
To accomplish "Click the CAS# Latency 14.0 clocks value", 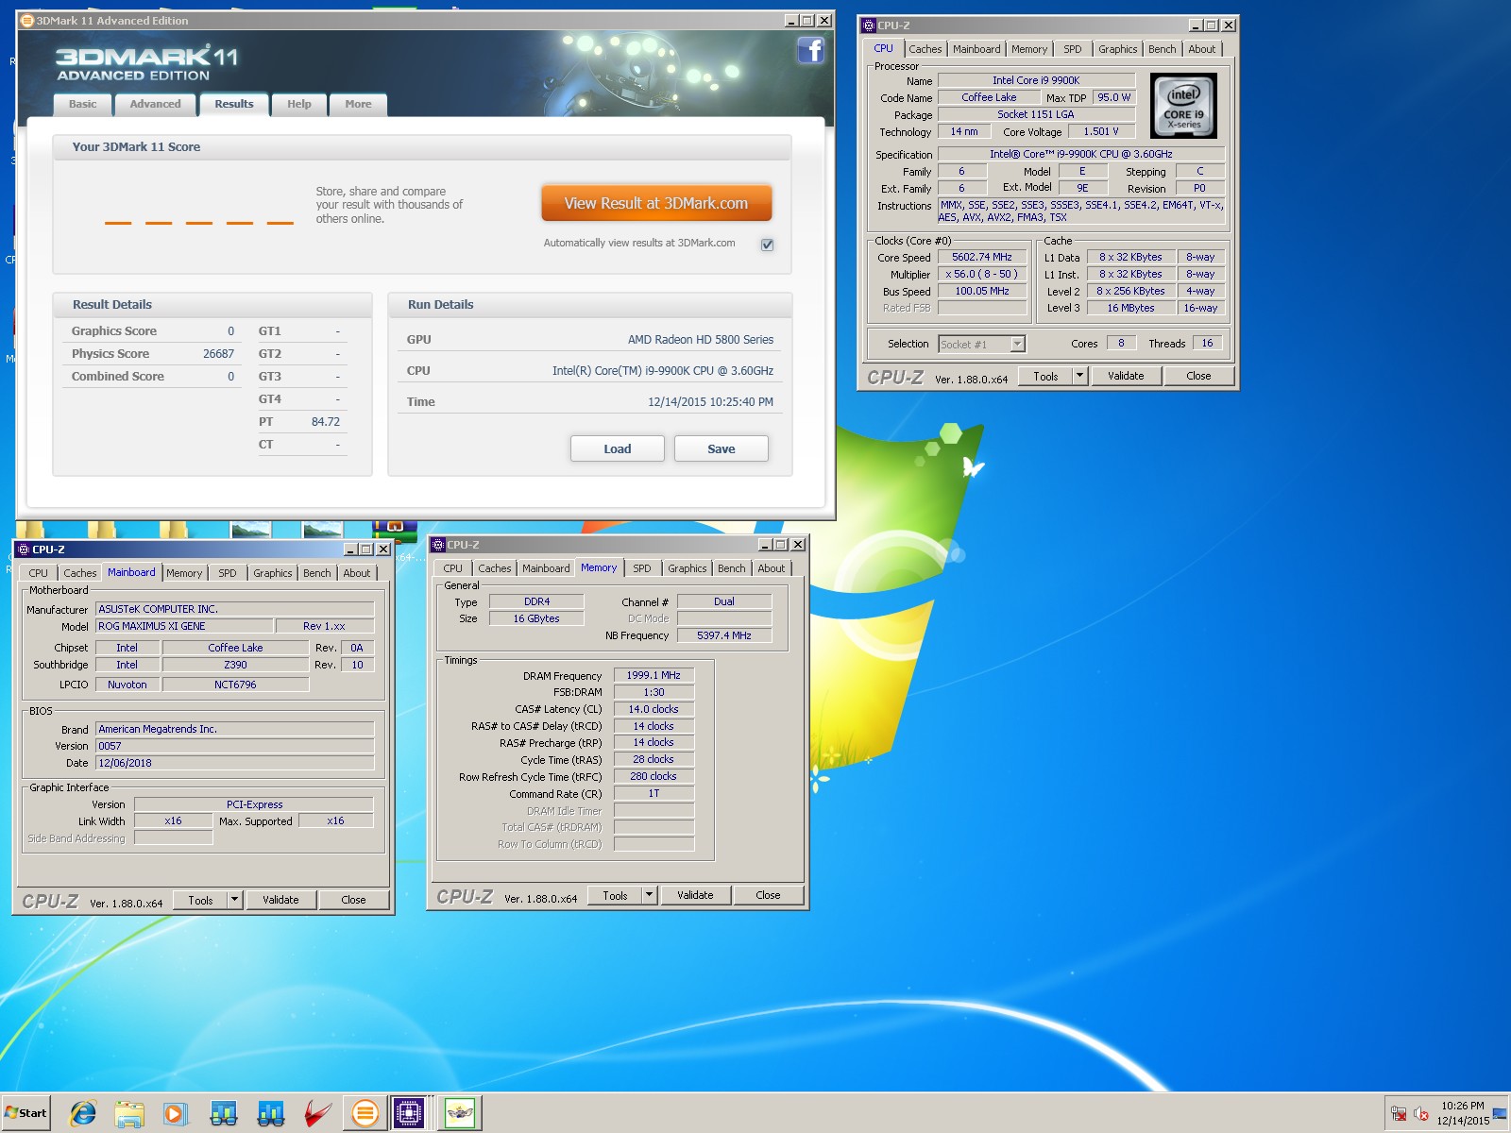I will (x=654, y=709).
